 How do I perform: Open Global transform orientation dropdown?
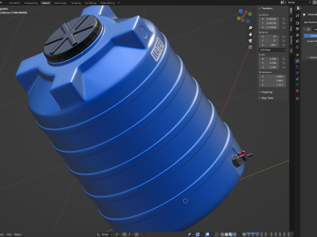tap(104, 234)
